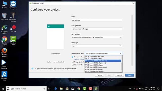
Task: Toggle 'This project will' checkbox
Action: [x=73, y=62]
